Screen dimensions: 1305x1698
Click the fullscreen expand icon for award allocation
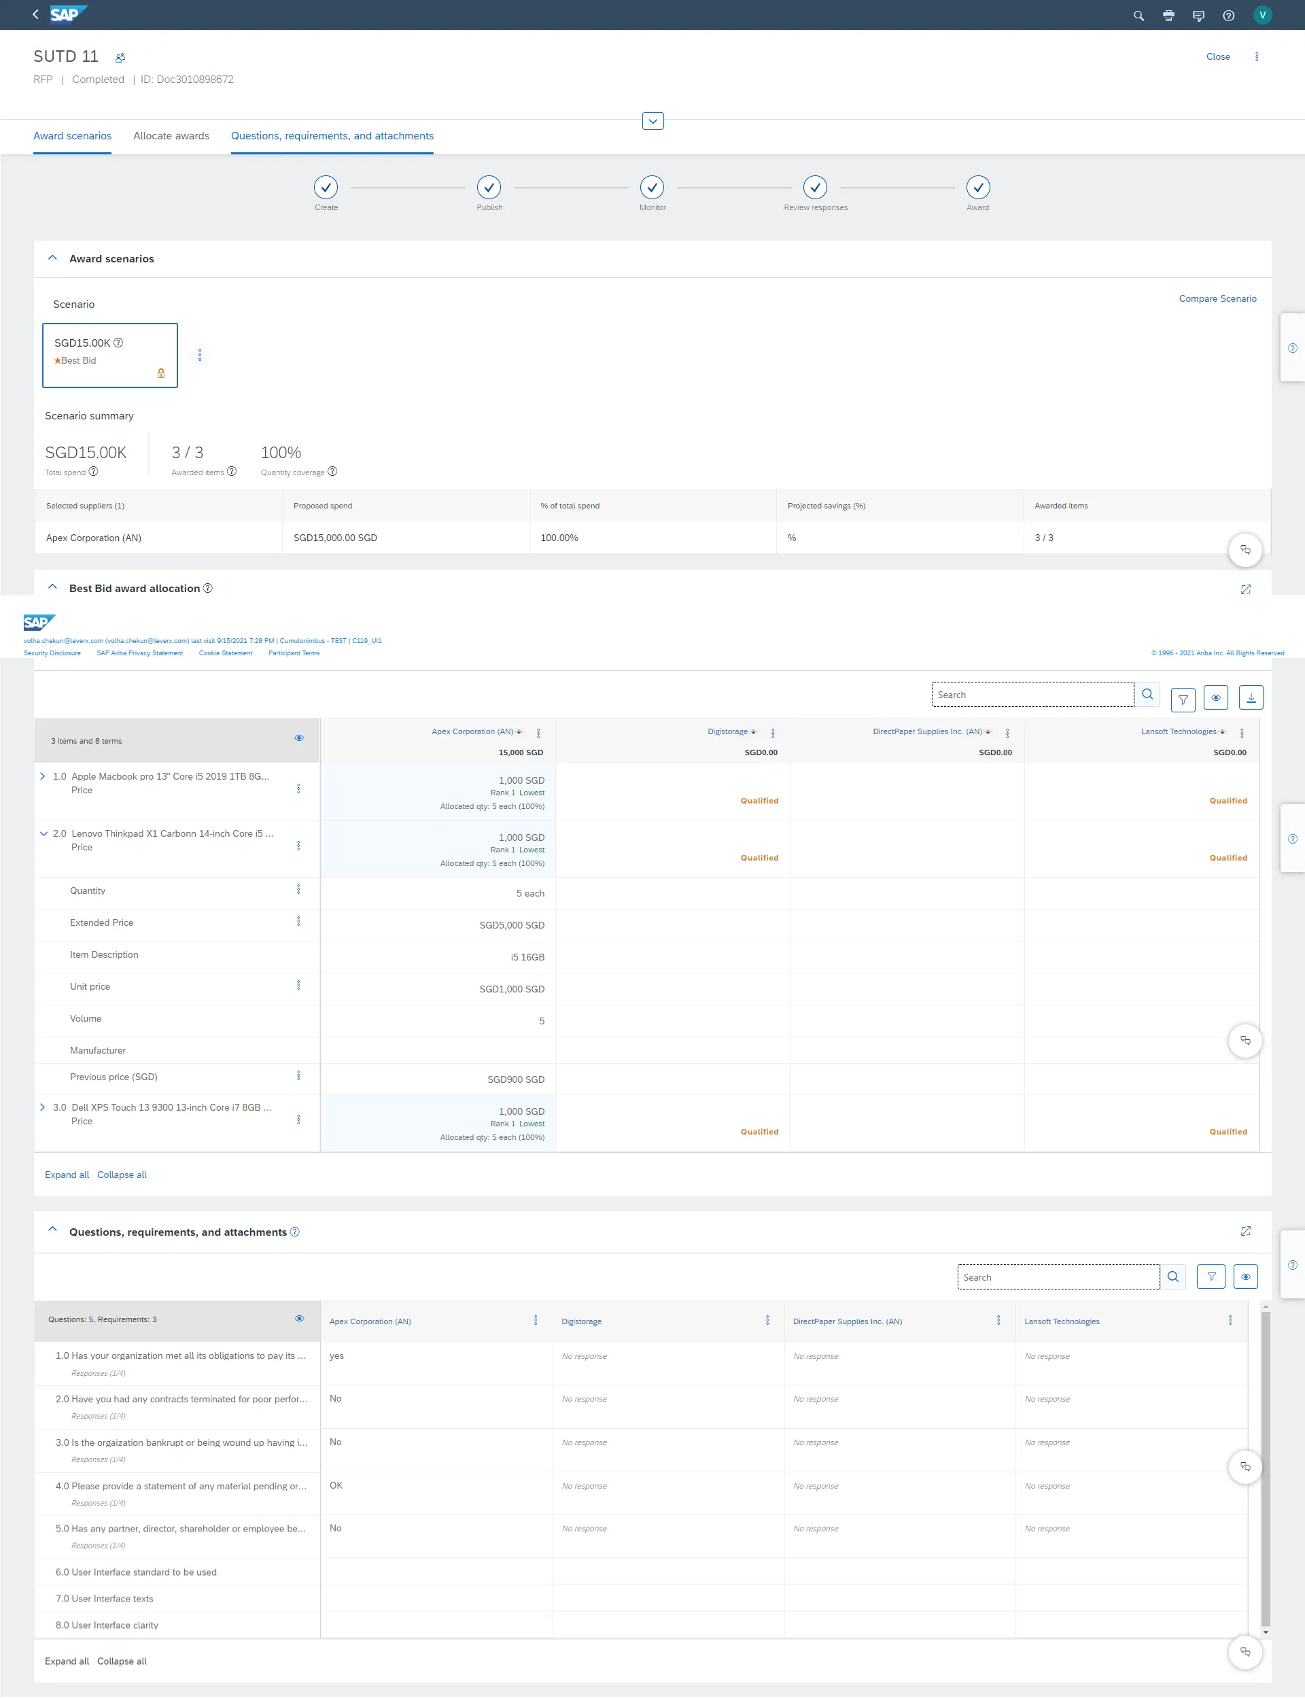point(1246,589)
